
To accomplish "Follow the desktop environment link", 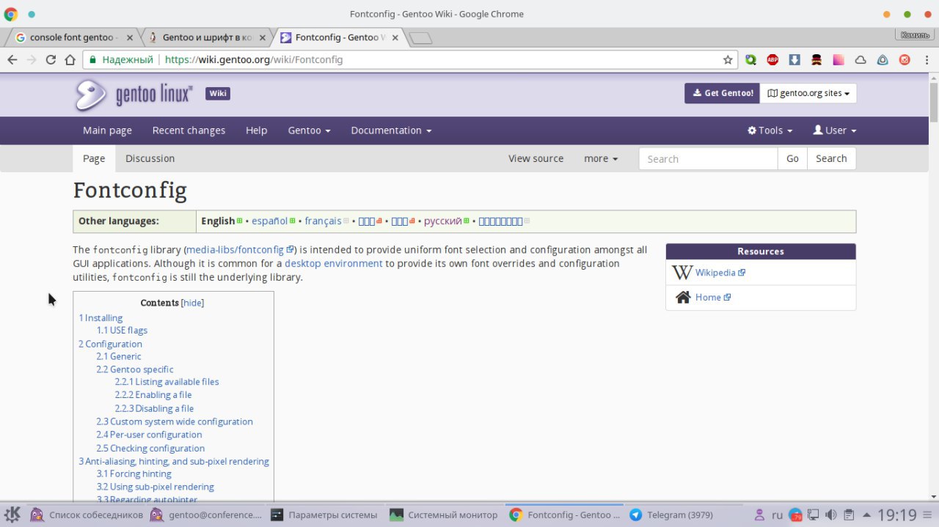I will point(333,263).
